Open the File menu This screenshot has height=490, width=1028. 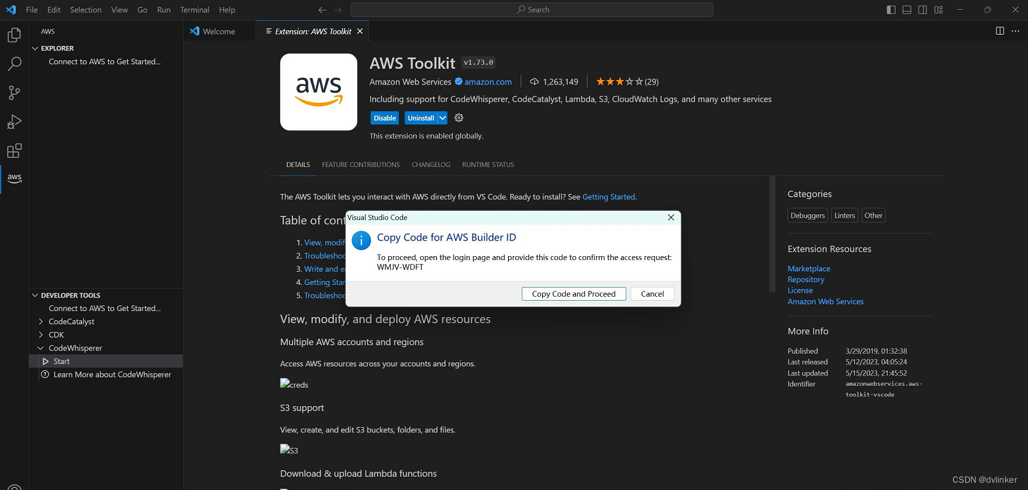[x=31, y=10]
